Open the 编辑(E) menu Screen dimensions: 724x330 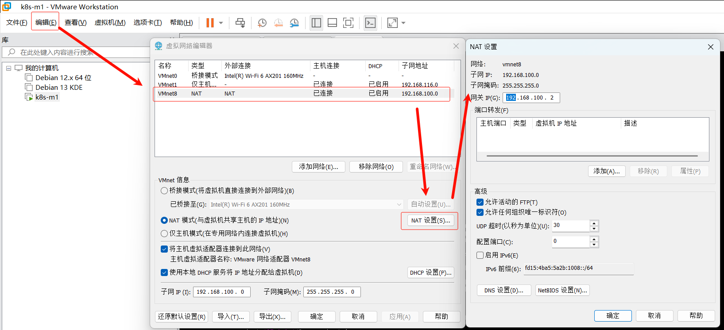[x=46, y=23]
